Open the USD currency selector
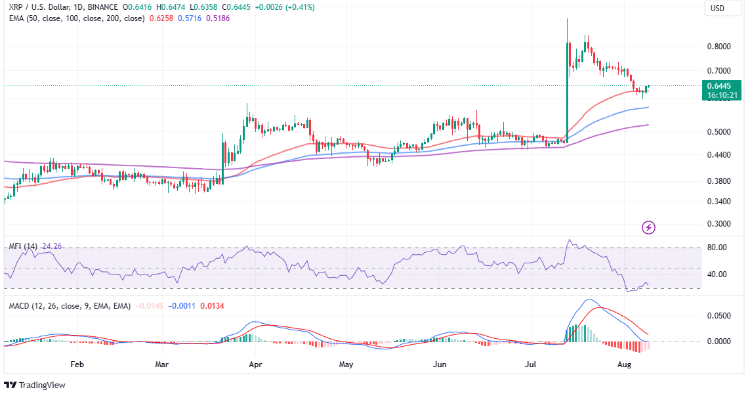The image size is (750, 396). pyautogui.click(x=722, y=8)
